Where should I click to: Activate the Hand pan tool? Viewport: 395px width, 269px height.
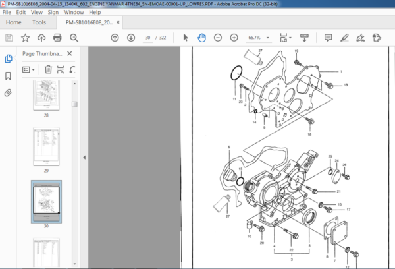[202, 38]
